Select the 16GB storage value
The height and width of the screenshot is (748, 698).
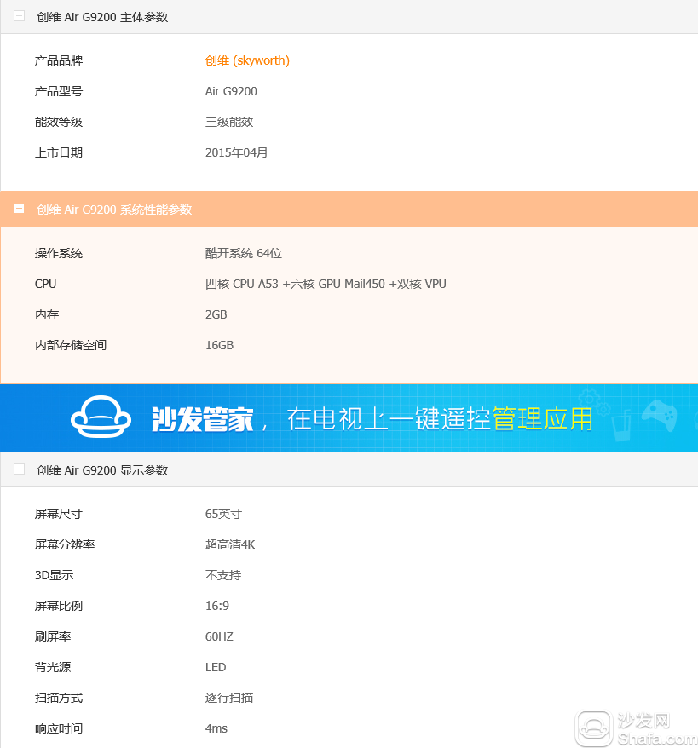coord(219,345)
